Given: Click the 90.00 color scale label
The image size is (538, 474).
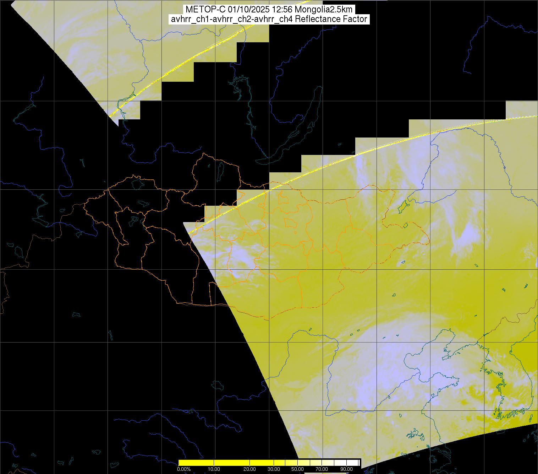Looking at the screenshot, I should coord(346,469).
